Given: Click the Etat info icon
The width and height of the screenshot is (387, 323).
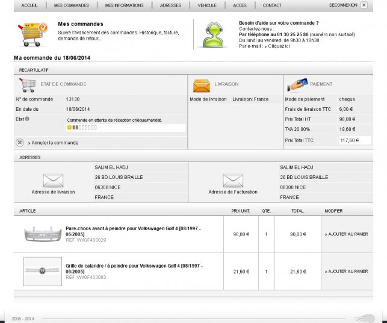Looking at the screenshot, I should 27,119.
